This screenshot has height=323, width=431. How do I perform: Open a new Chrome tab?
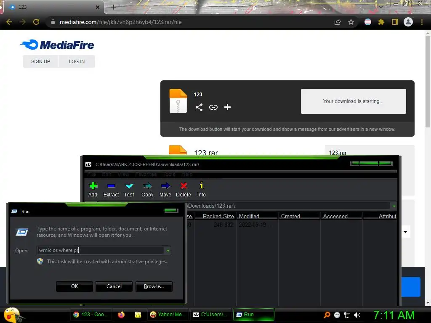pyautogui.click(x=114, y=7)
